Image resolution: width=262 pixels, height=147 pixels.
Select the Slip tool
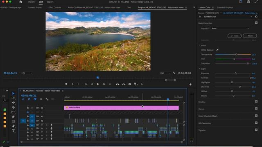[x=14, y=112]
